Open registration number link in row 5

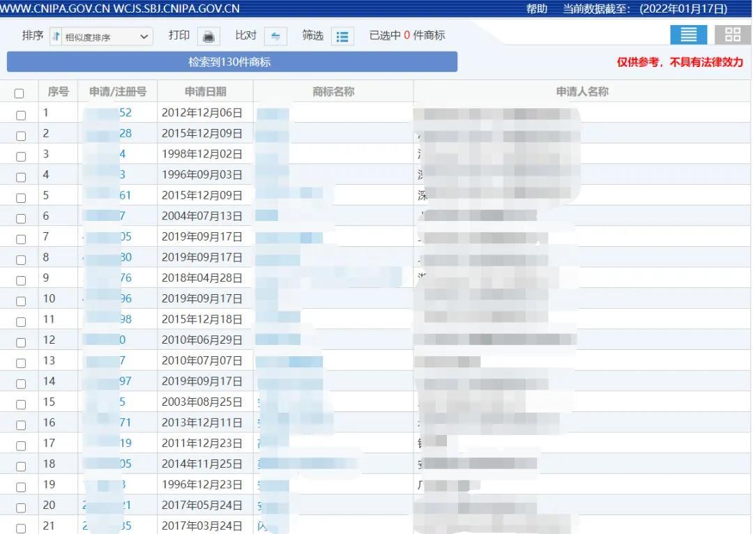point(107,195)
